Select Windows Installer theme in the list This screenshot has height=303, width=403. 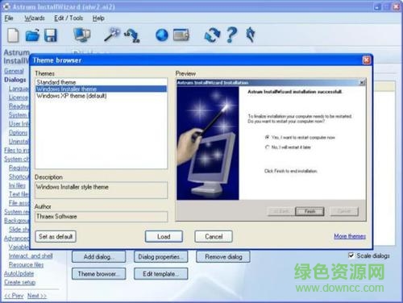[x=101, y=89]
